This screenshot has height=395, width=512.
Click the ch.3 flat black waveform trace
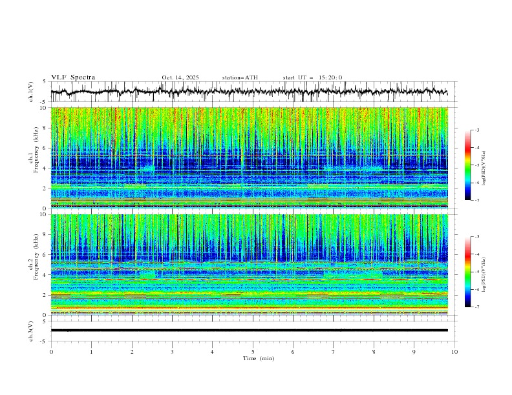[x=249, y=330]
